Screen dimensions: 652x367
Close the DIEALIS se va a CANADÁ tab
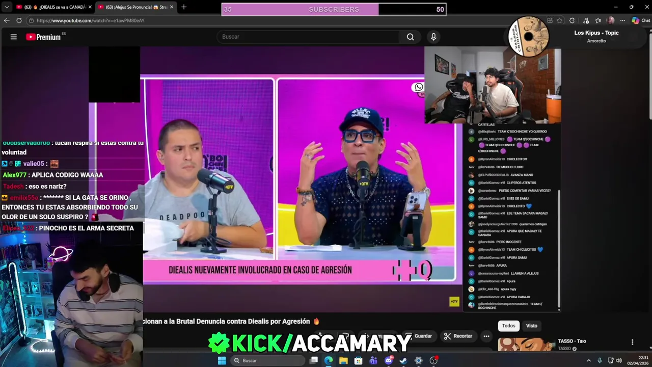coord(90,7)
